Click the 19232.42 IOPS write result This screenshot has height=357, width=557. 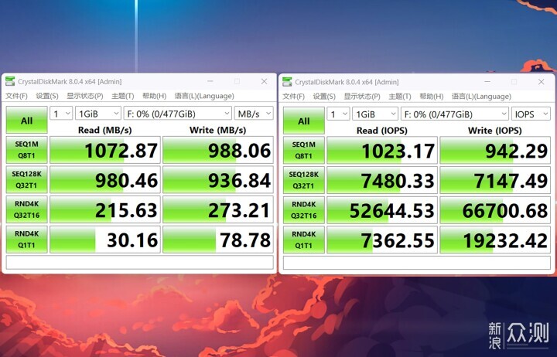click(495, 240)
